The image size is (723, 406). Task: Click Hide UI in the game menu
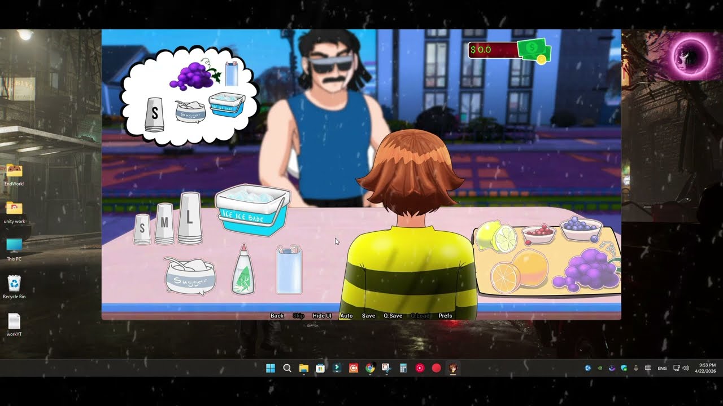[322, 316]
